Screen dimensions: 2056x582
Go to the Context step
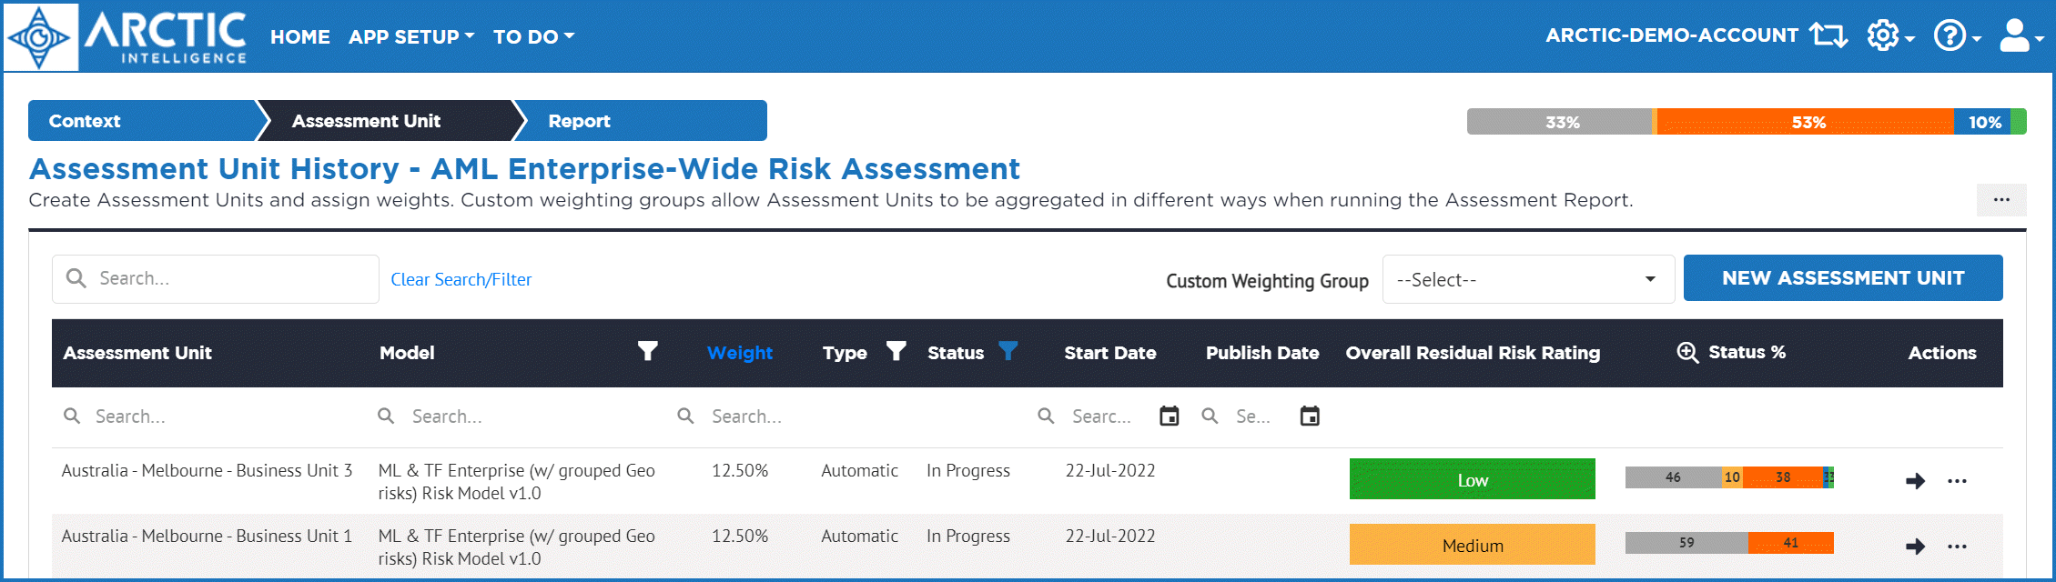click(x=142, y=121)
